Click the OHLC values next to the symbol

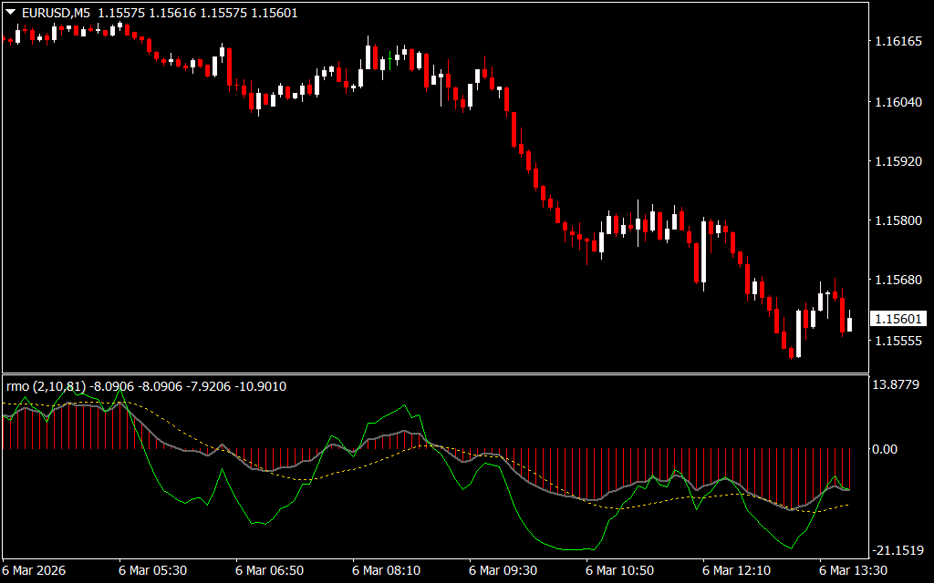point(197,13)
